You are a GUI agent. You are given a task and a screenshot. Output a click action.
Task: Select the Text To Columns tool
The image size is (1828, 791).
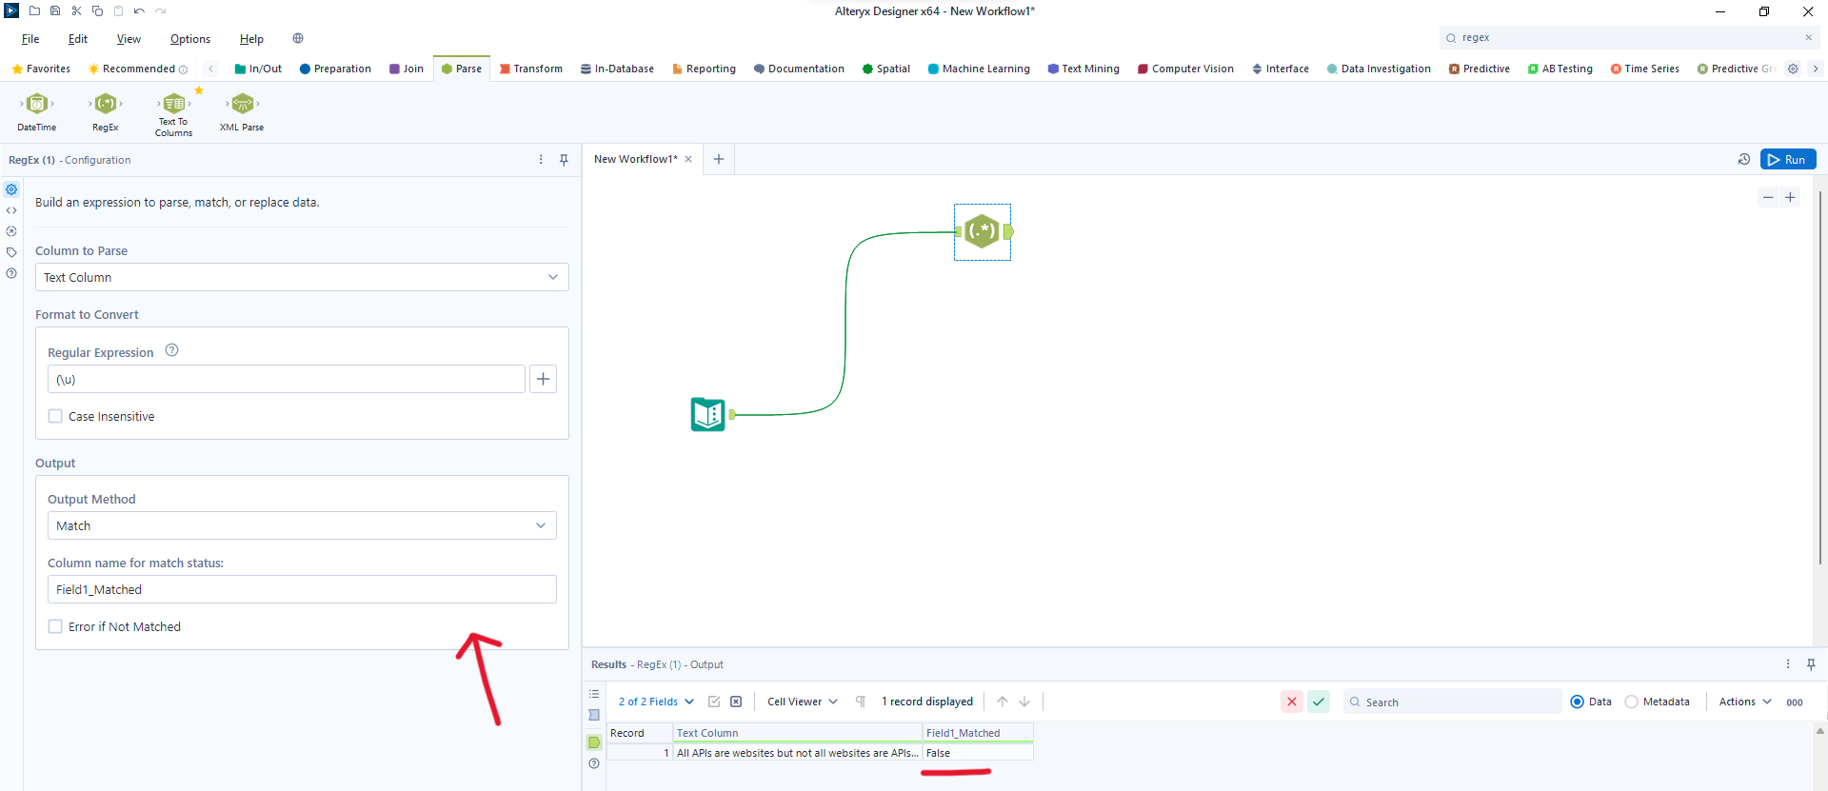point(174,114)
